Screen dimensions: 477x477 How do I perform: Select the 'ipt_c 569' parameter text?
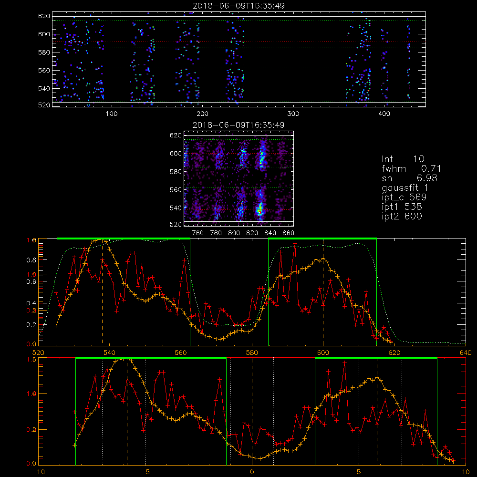404,197
